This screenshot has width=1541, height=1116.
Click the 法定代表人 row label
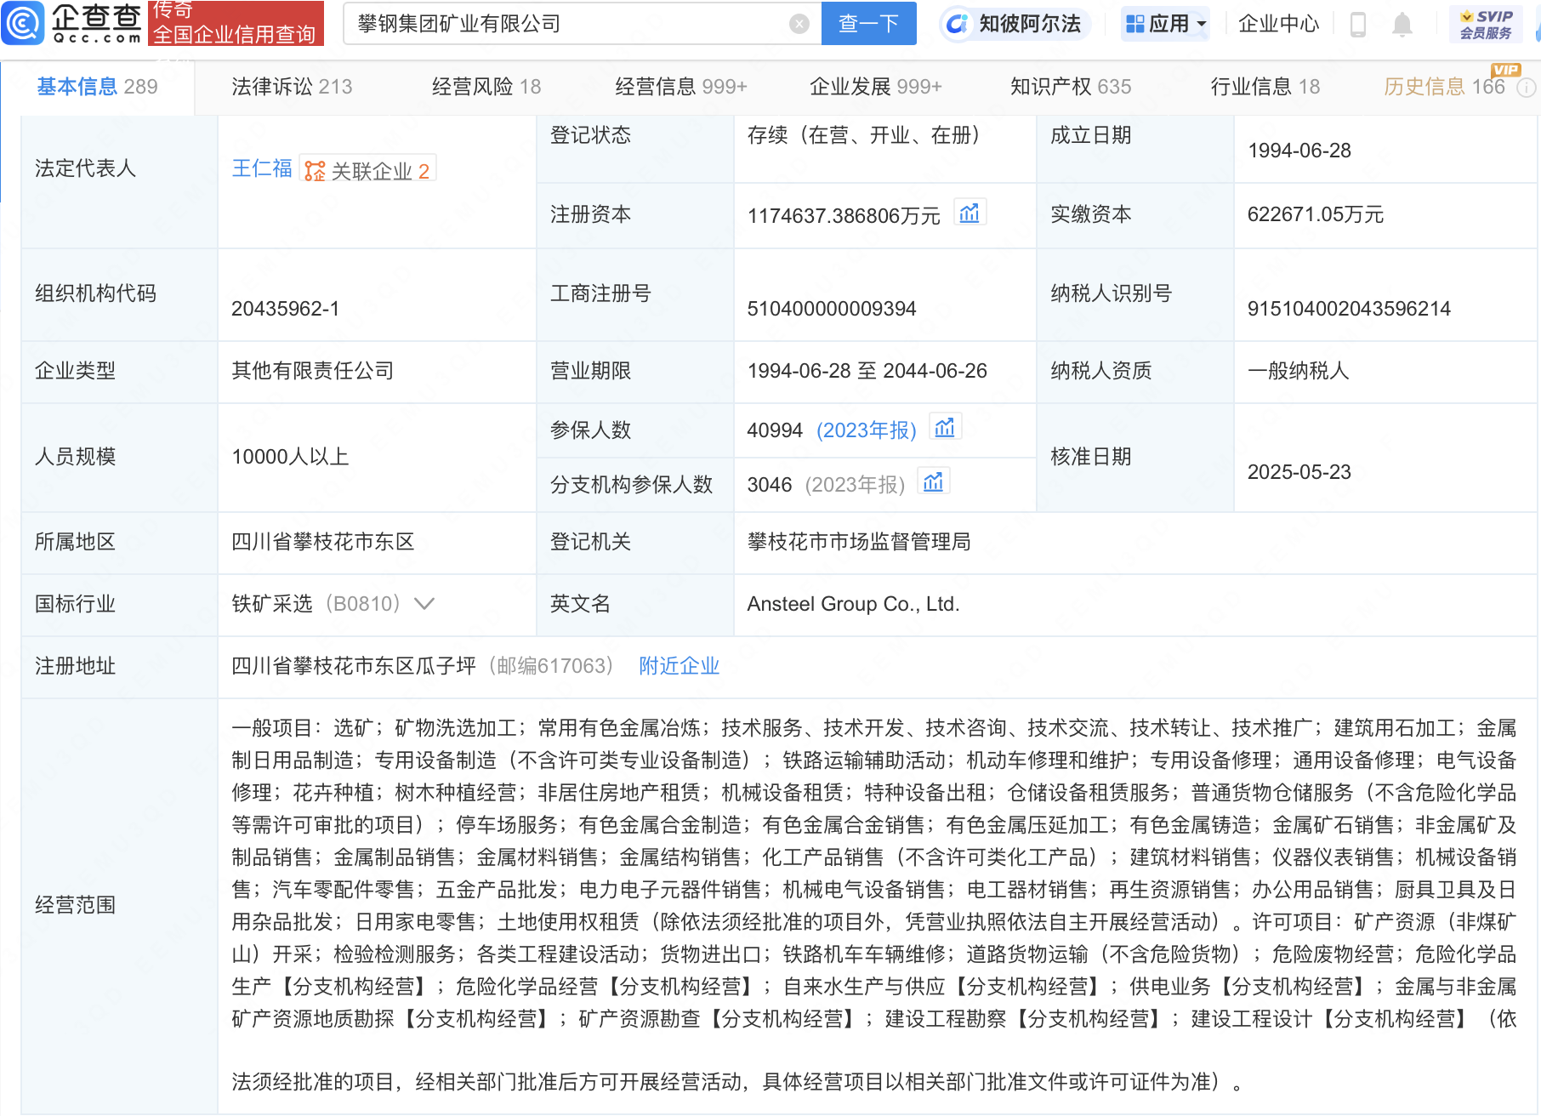coord(85,168)
